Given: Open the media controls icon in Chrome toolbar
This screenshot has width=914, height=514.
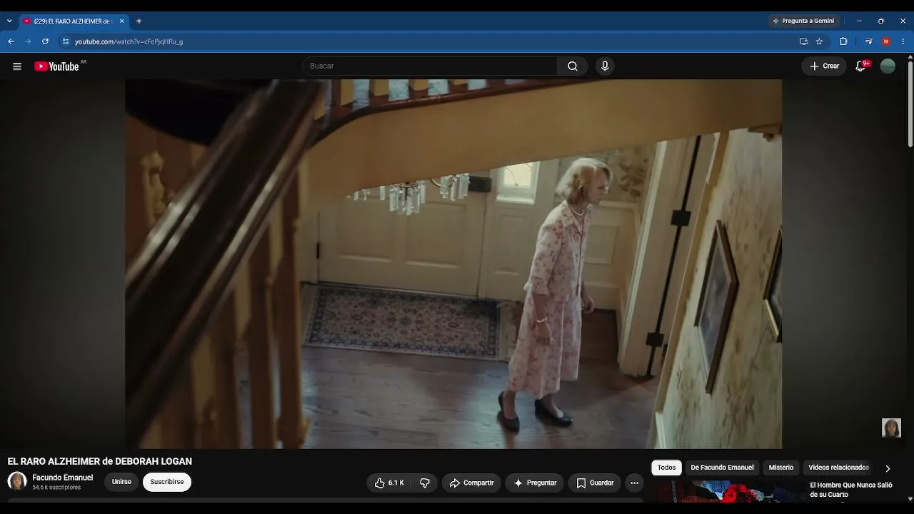Looking at the screenshot, I should 868,41.
